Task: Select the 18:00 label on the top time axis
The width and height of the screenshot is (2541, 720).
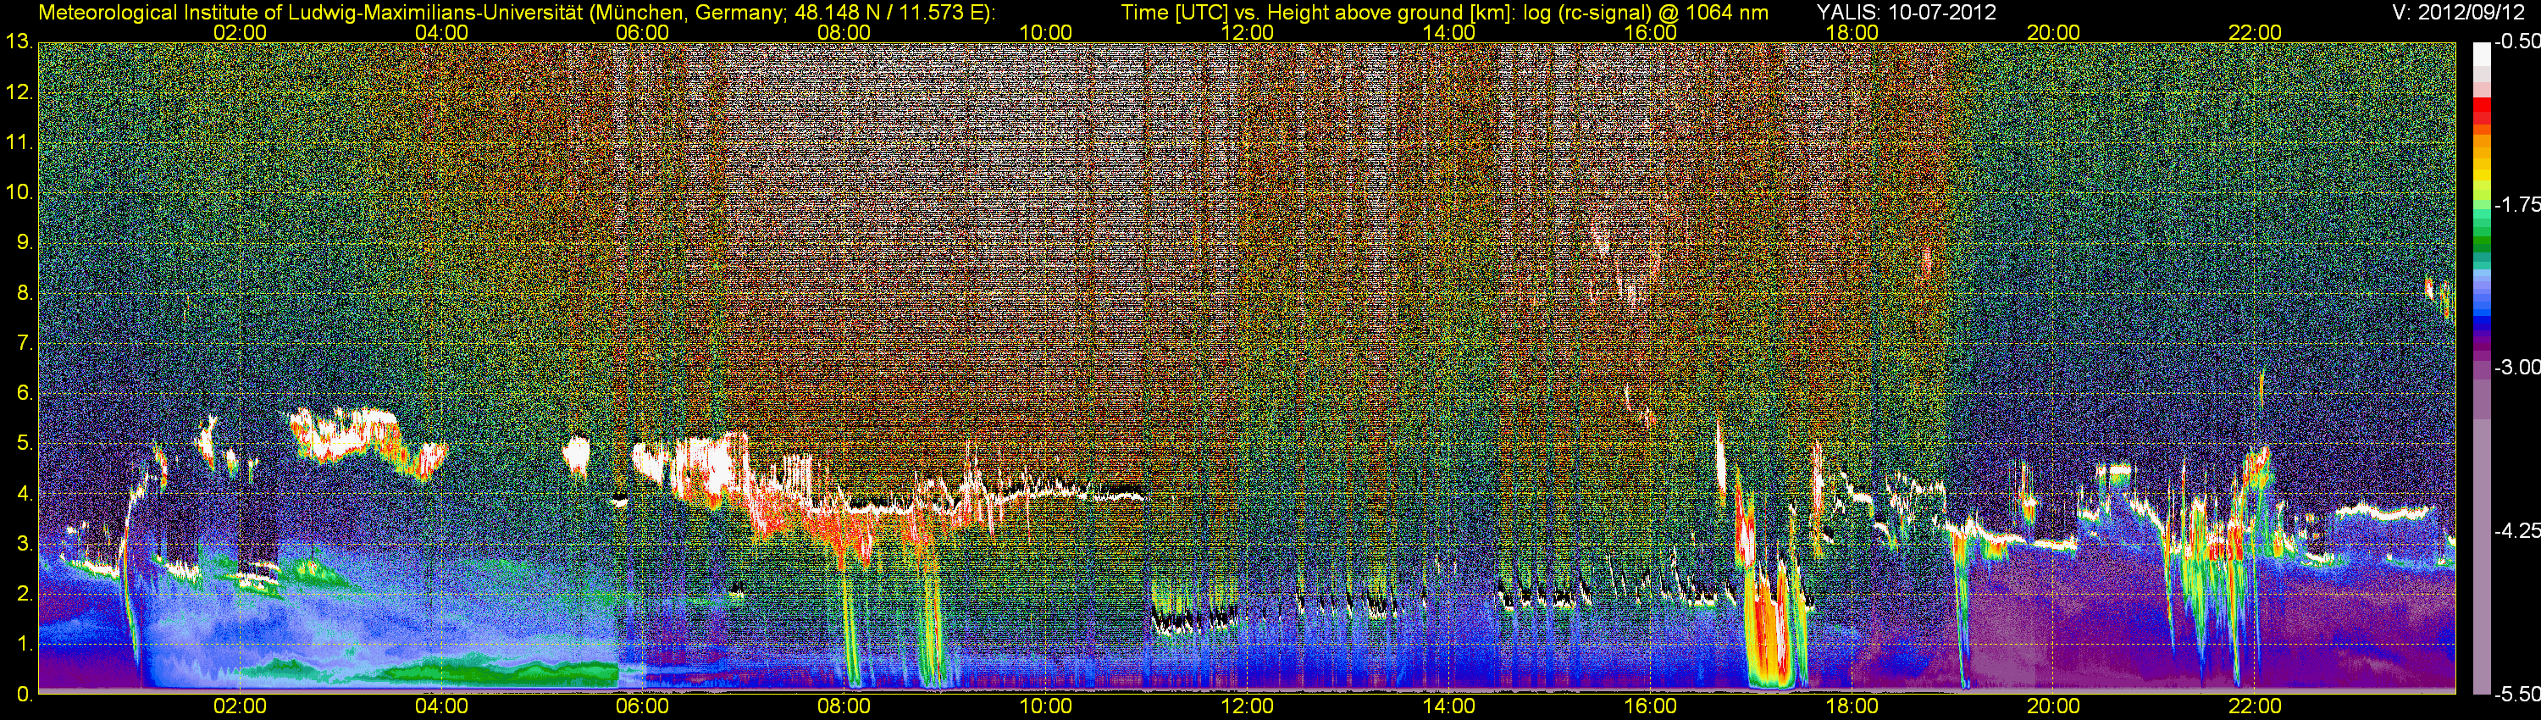Action: click(1852, 32)
